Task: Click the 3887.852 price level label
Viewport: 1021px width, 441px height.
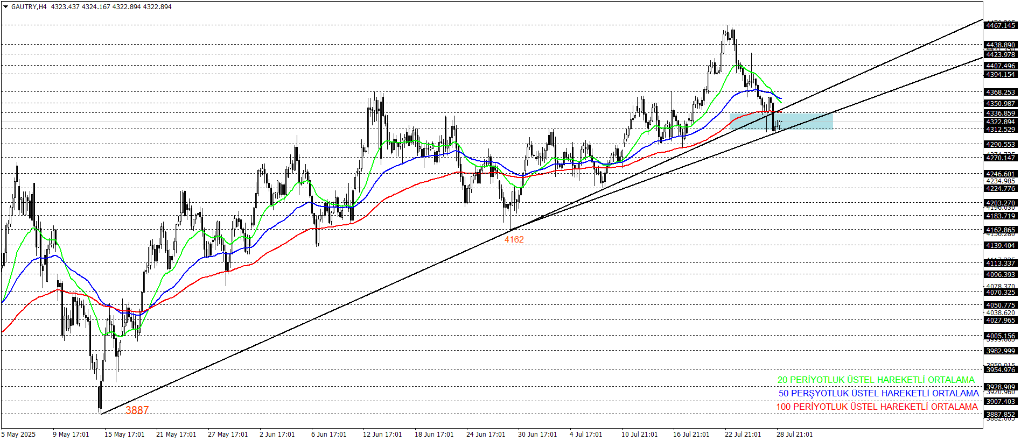Action: 1001,415
